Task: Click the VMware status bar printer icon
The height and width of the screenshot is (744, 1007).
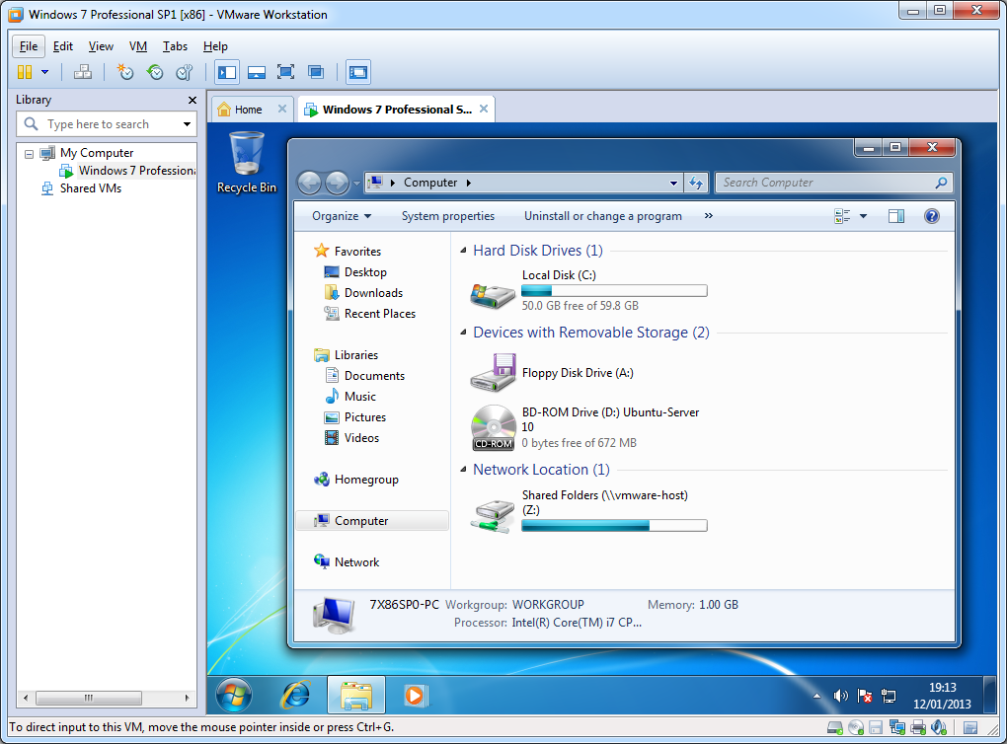Action: [917, 728]
